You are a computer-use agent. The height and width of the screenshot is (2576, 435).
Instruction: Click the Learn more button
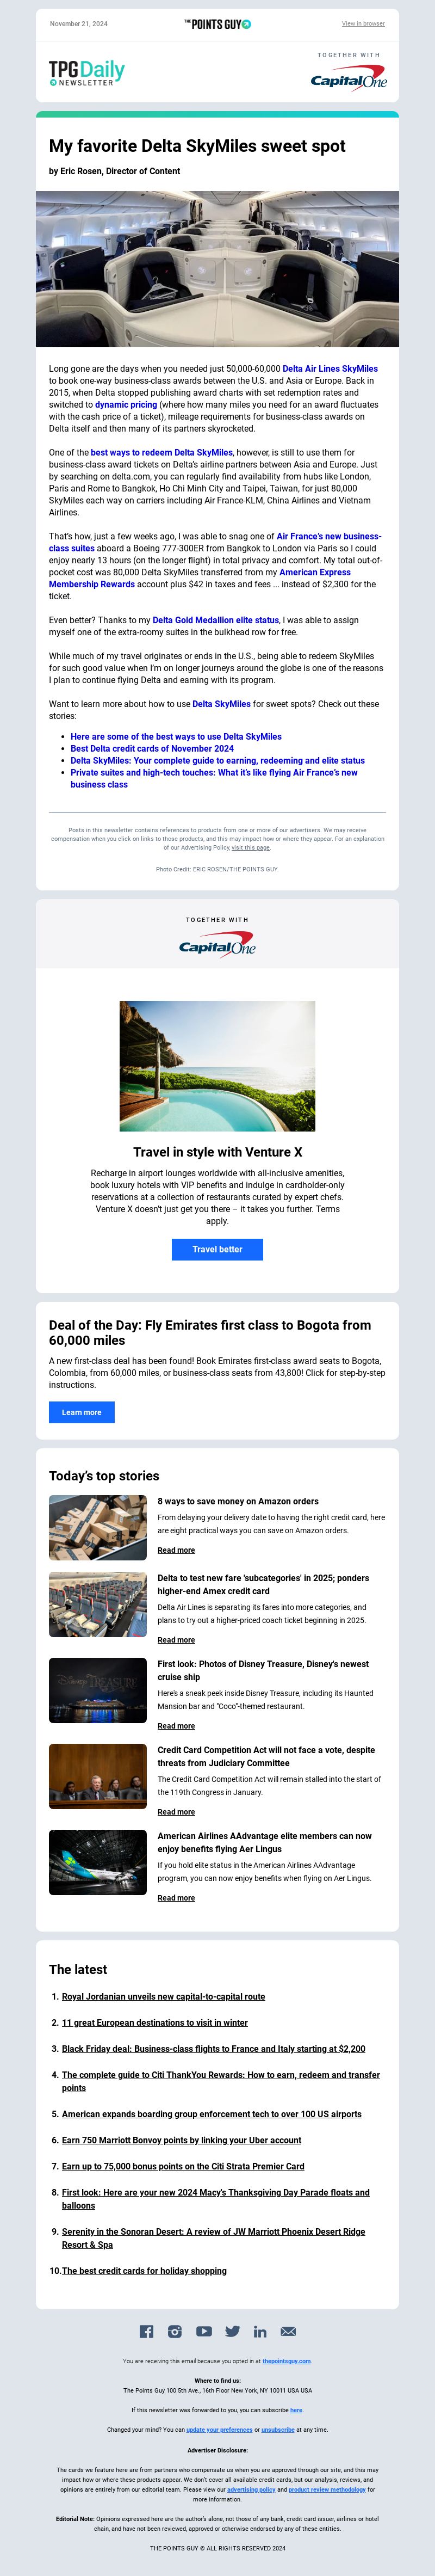click(82, 1412)
